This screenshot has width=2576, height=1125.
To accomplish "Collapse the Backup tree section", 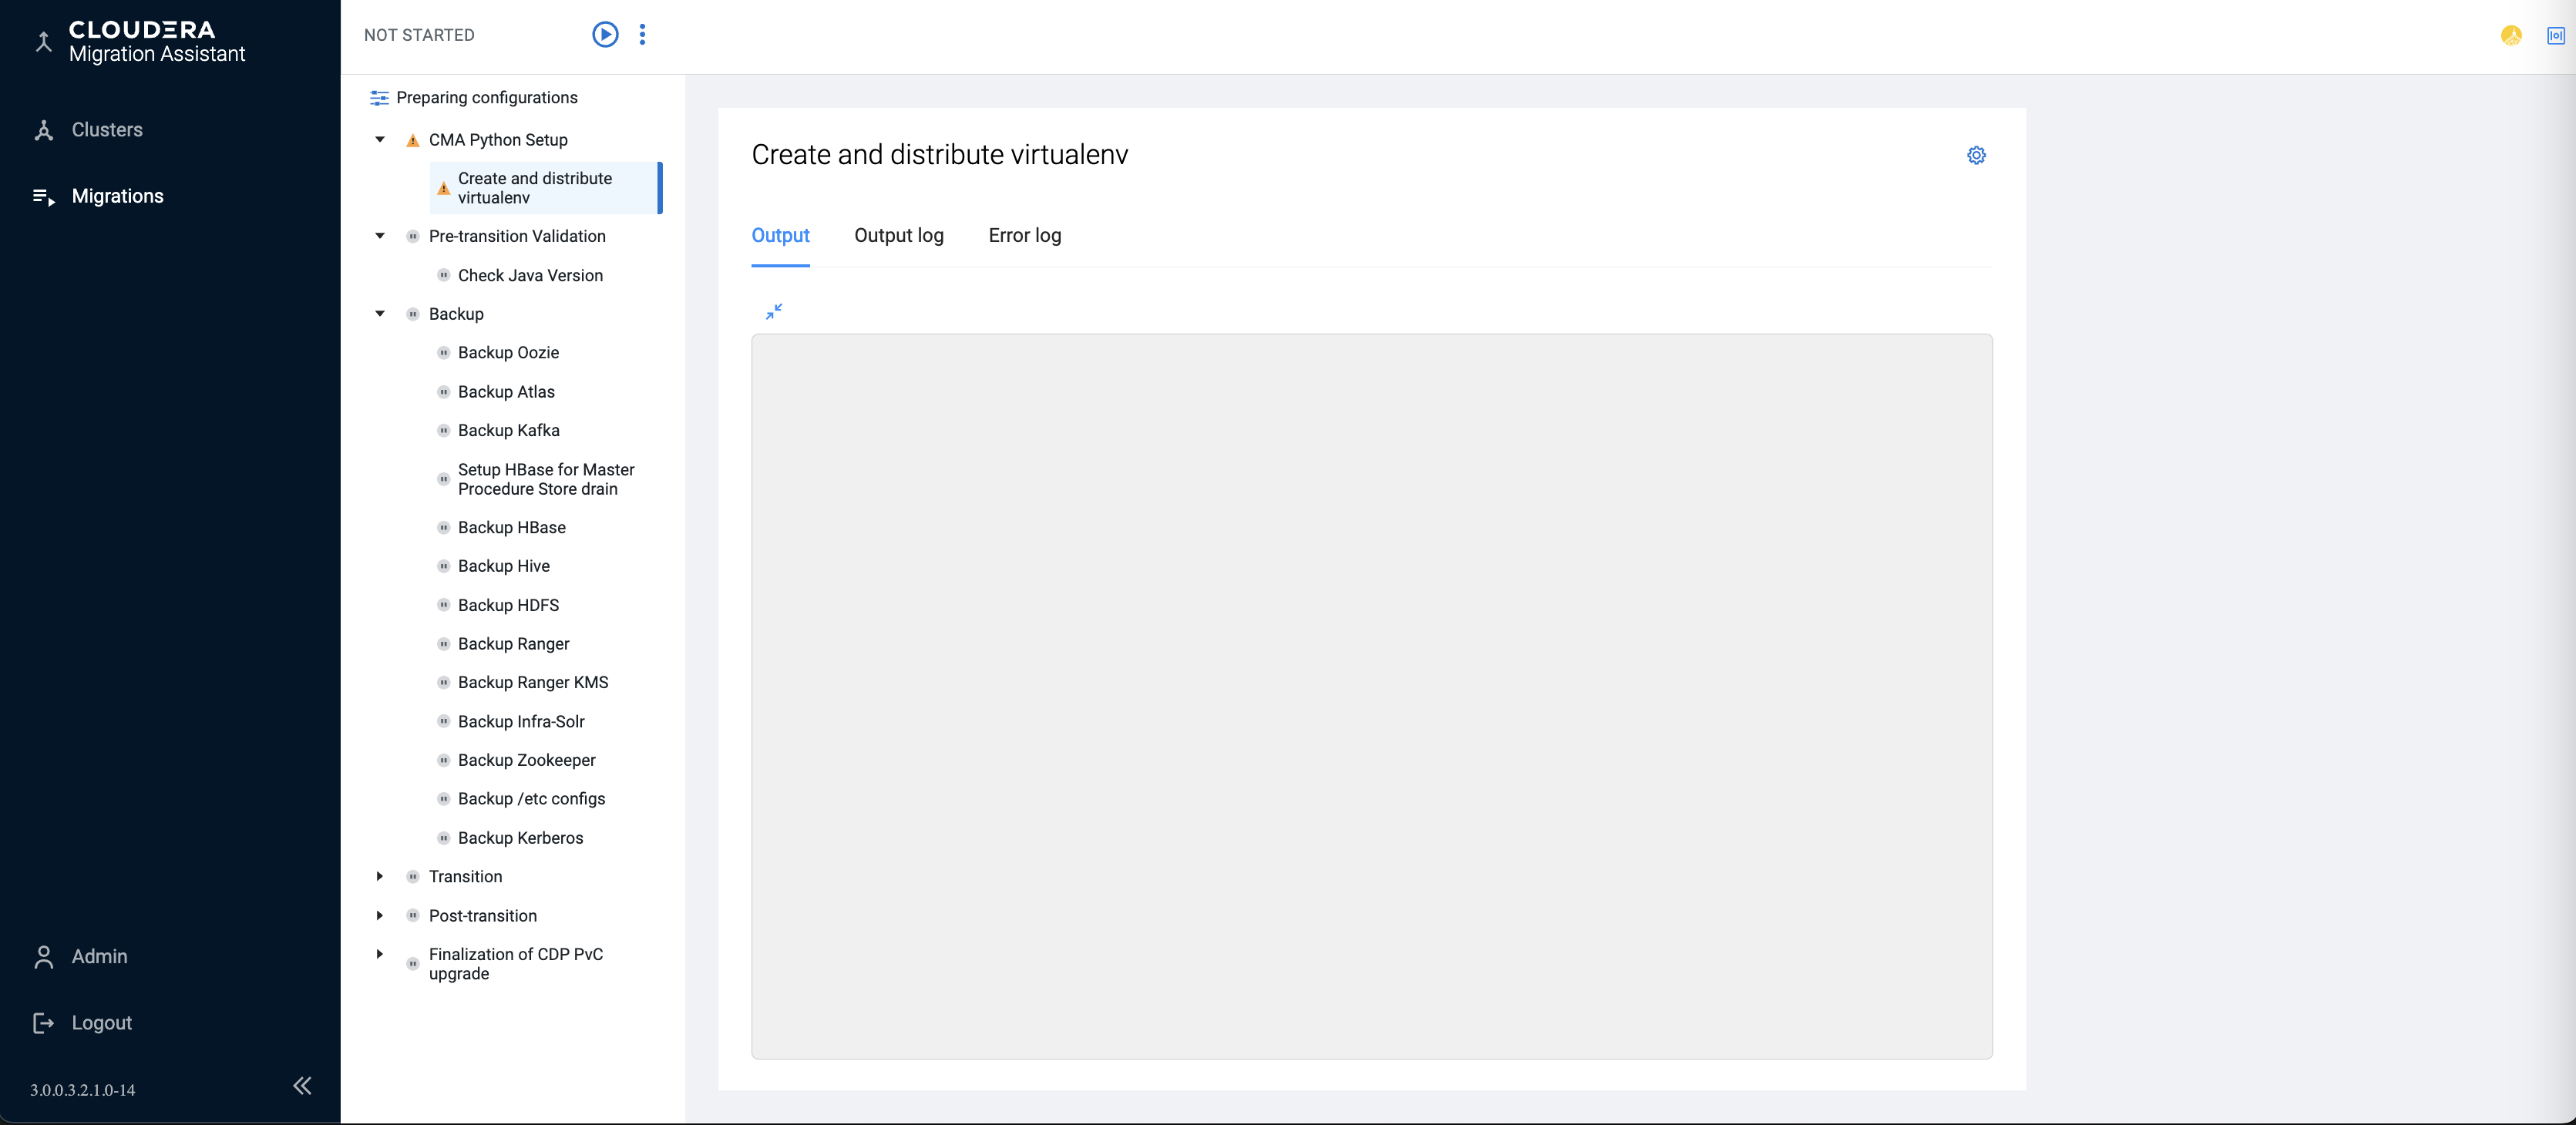I will (380, 314).
